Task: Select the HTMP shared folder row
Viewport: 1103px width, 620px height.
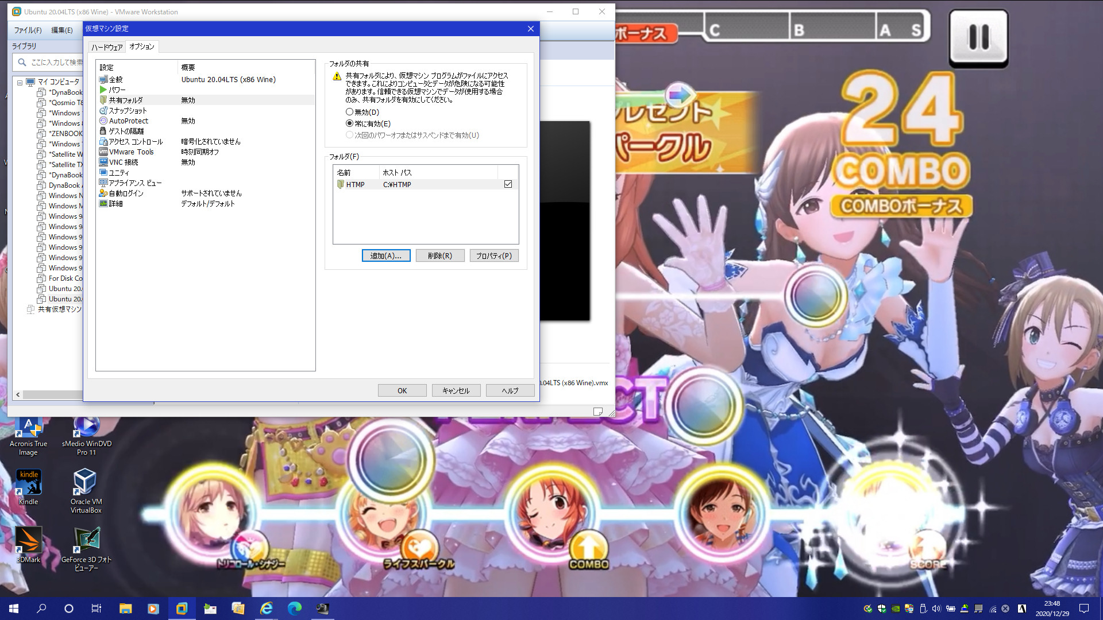Action: [x=425, y=184]
